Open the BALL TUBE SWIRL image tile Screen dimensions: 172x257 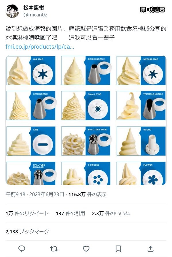86,141
